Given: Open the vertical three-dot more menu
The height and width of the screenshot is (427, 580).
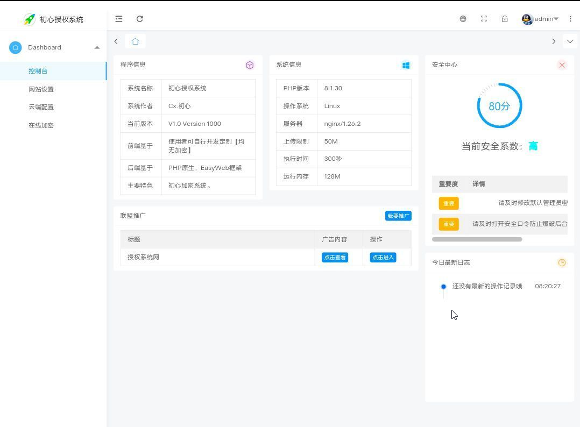Looking at the screenshot, I should click(x=570, y=19).
